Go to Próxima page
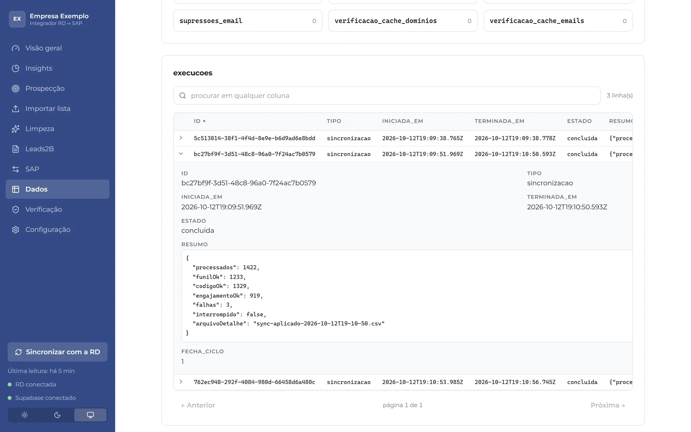Screen dimensions: 691x432 coord(608,405)
